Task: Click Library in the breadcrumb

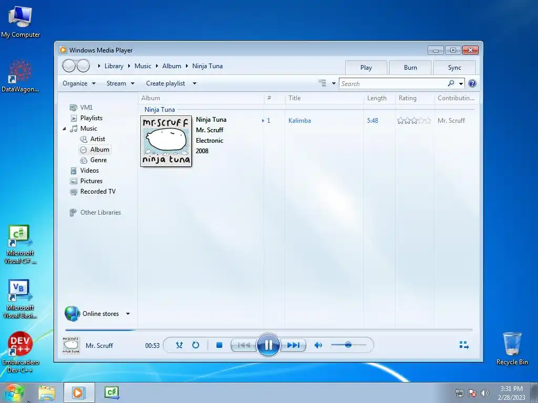Action: coord(114,66)
